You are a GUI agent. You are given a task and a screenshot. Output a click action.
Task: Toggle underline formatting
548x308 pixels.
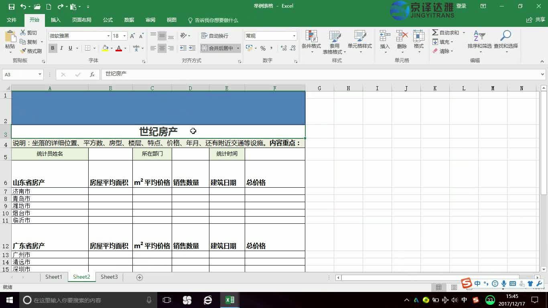point(70,48)
